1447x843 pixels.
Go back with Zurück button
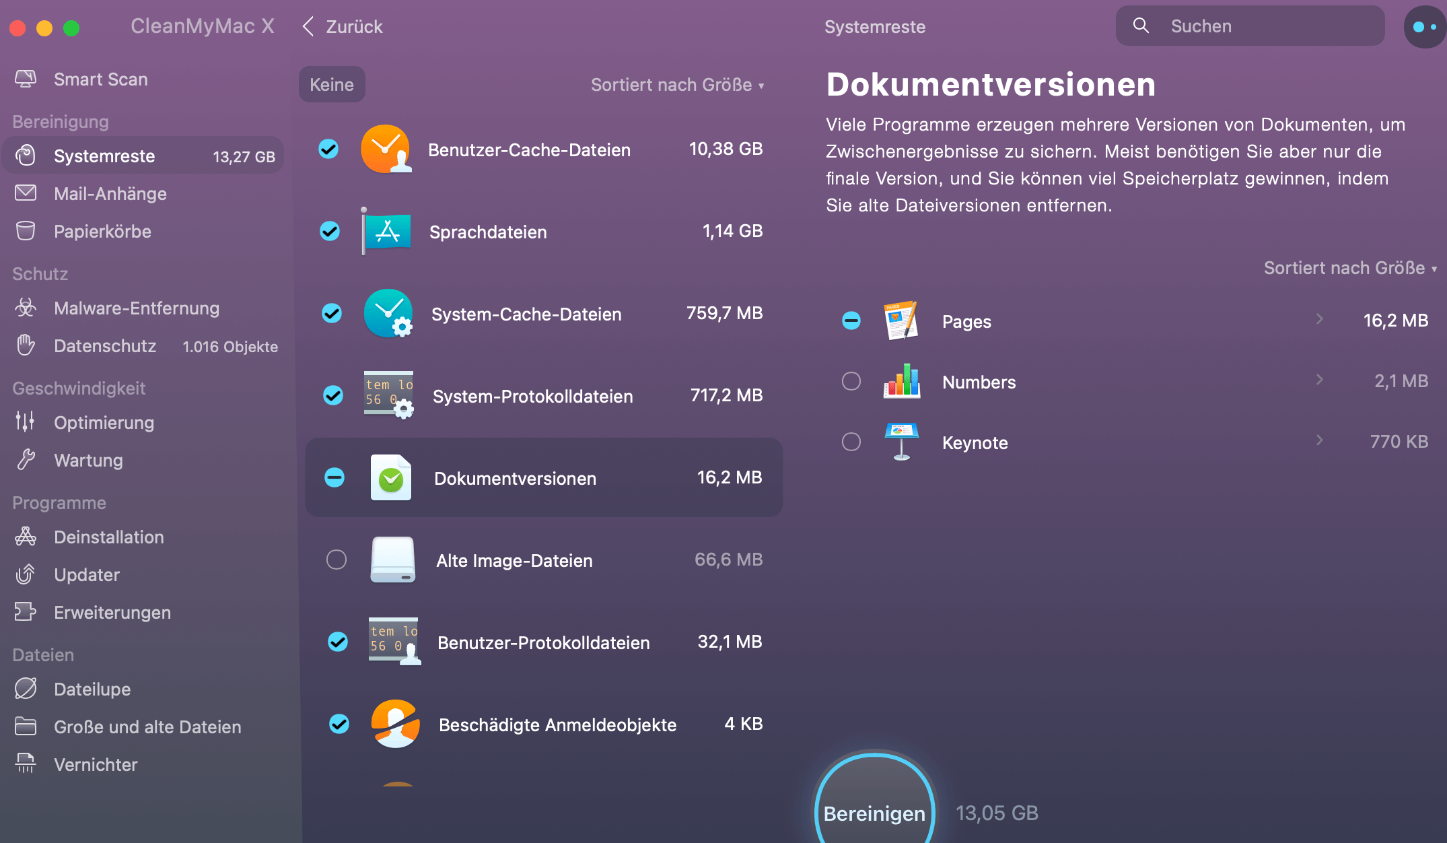pyautogui.click(x=343, y=27)
